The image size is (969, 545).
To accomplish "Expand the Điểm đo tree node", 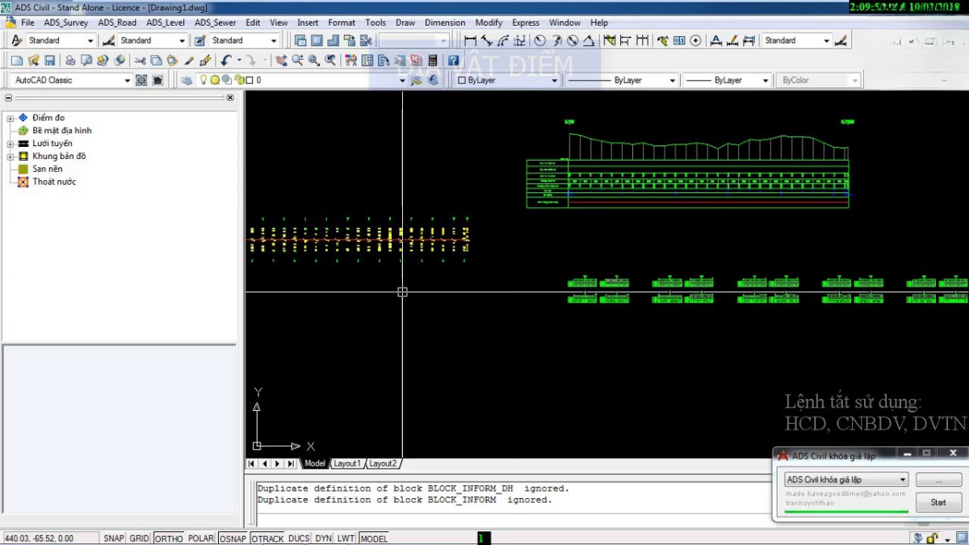I will tap(10, 118).
